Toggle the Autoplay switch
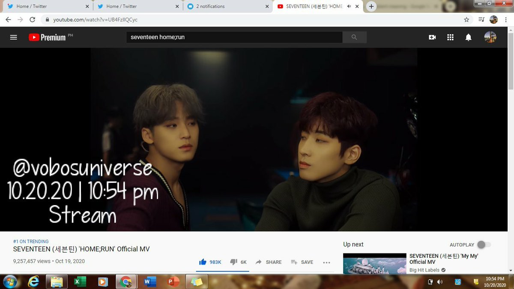The height and width of the screenshot is (289, 514). (484, 244)
